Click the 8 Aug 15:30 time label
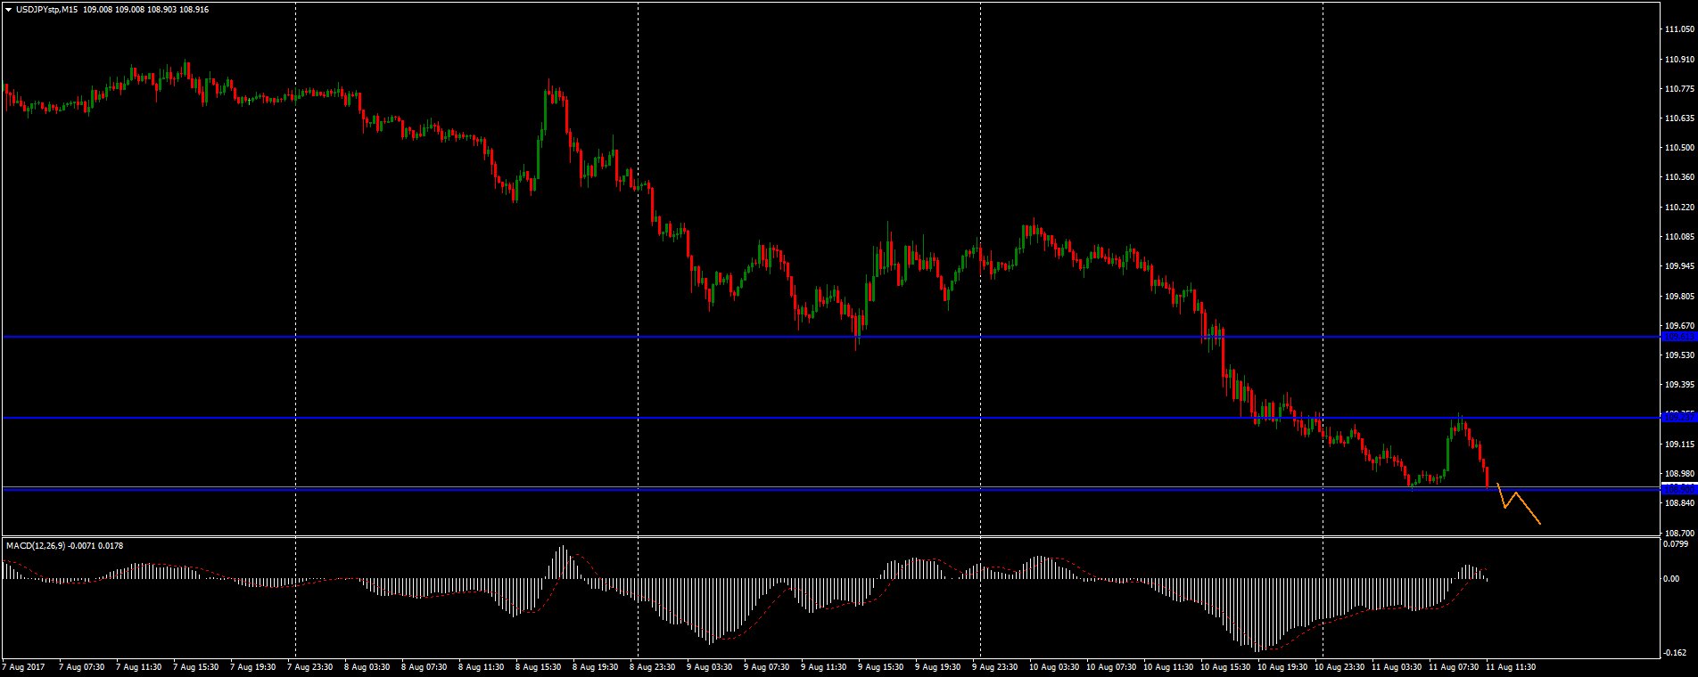1698x677 pixels. 540,666
